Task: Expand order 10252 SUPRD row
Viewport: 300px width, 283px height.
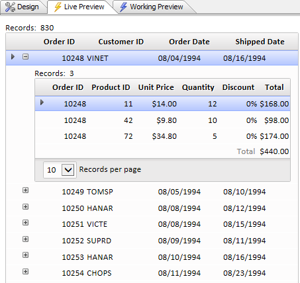Action: (26, 239)
